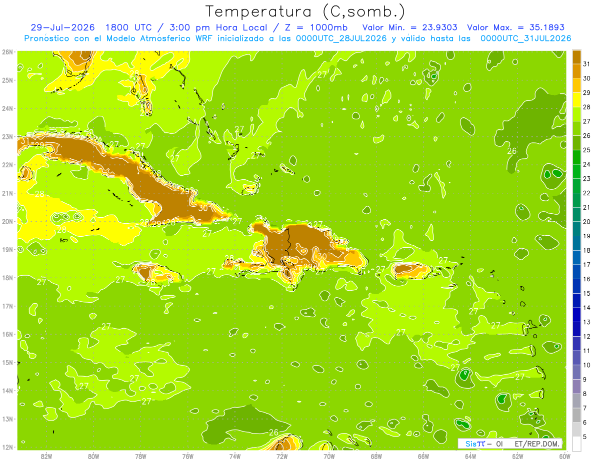Click the yellow swatch between legend 28 and 29
This screenshot has height=463, width=600.
coord(577,100)
